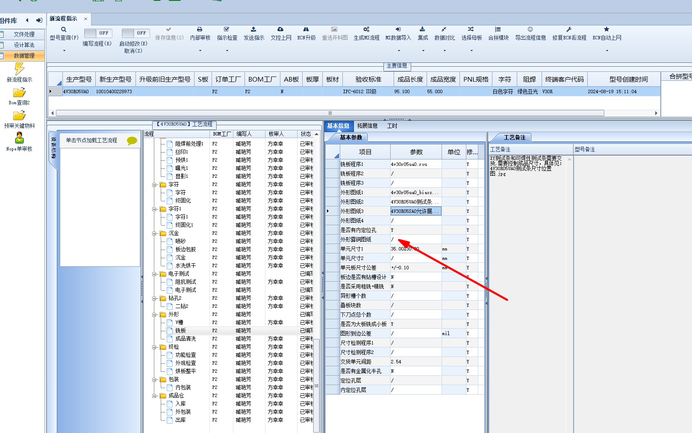Click the 修复ECN丢流程 wrench icon

click(569, 29)
